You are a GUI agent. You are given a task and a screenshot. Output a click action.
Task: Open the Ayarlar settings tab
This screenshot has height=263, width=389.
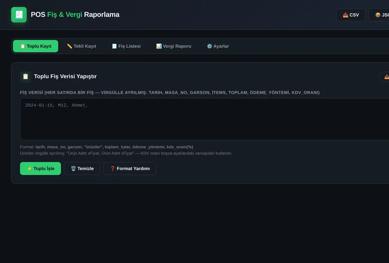coord(218,46)
